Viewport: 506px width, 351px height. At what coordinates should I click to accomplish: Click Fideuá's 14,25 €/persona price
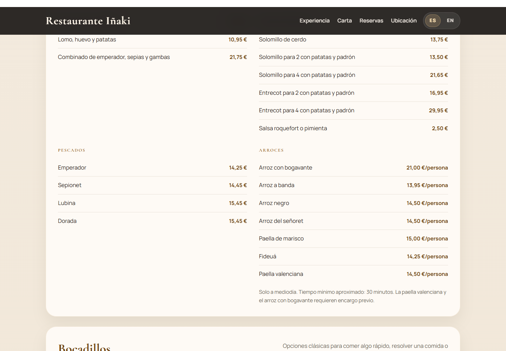point(427,257)
